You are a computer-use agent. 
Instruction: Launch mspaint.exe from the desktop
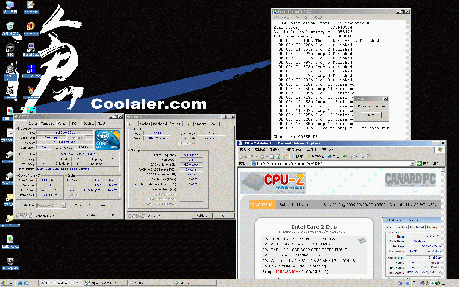(31, 92)
